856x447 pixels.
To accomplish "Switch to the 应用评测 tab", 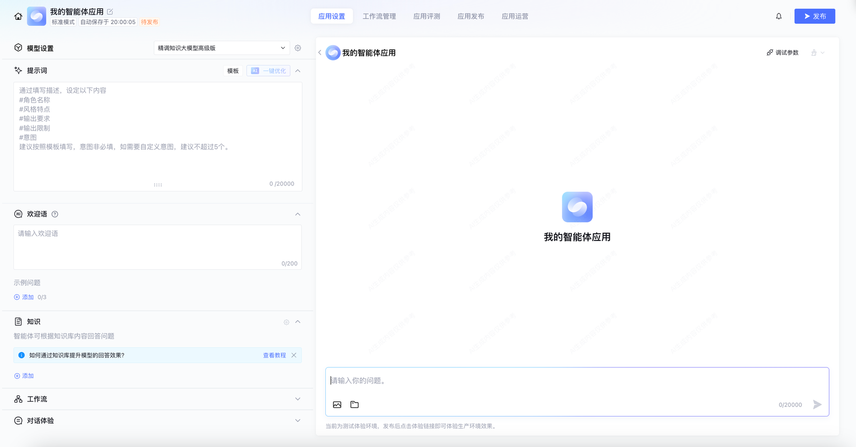I will [x=426, y=17].
